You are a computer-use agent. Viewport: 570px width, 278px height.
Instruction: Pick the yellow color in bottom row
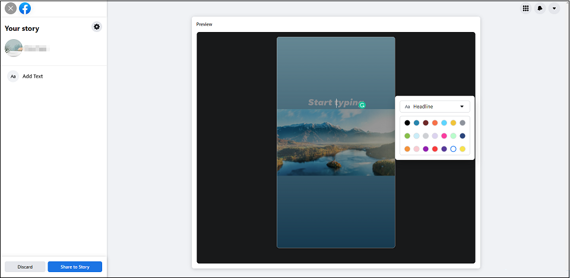pos(463,149)
